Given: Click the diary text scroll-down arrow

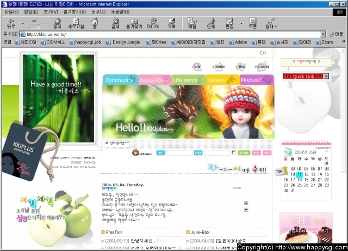Looking at the screenshot, I should [x=246, y=210].
